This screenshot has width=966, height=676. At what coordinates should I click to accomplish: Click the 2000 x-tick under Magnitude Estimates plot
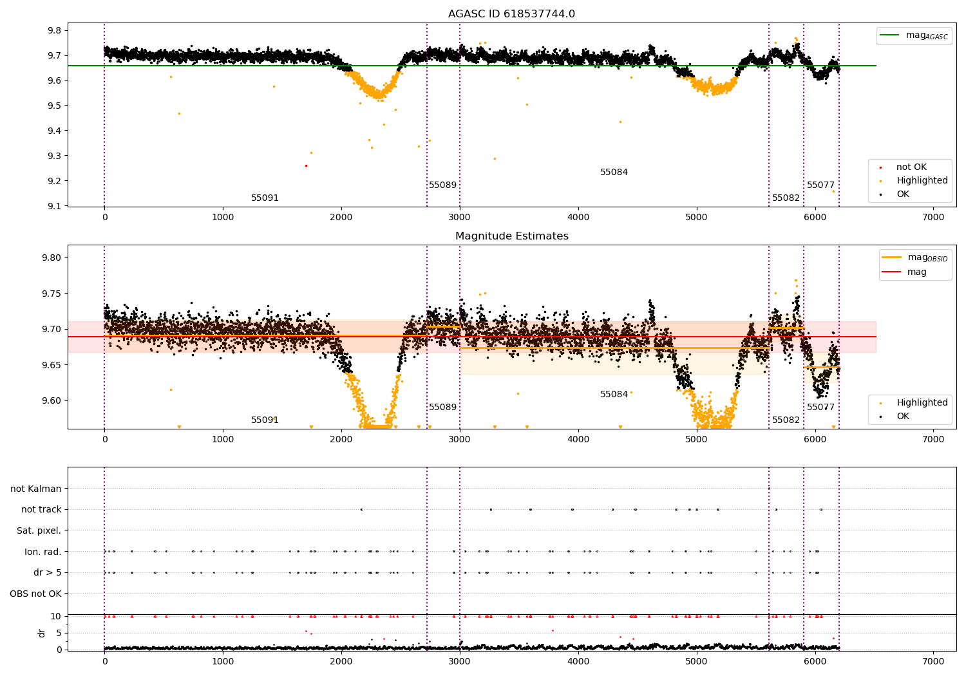click(x=341, y=440)
